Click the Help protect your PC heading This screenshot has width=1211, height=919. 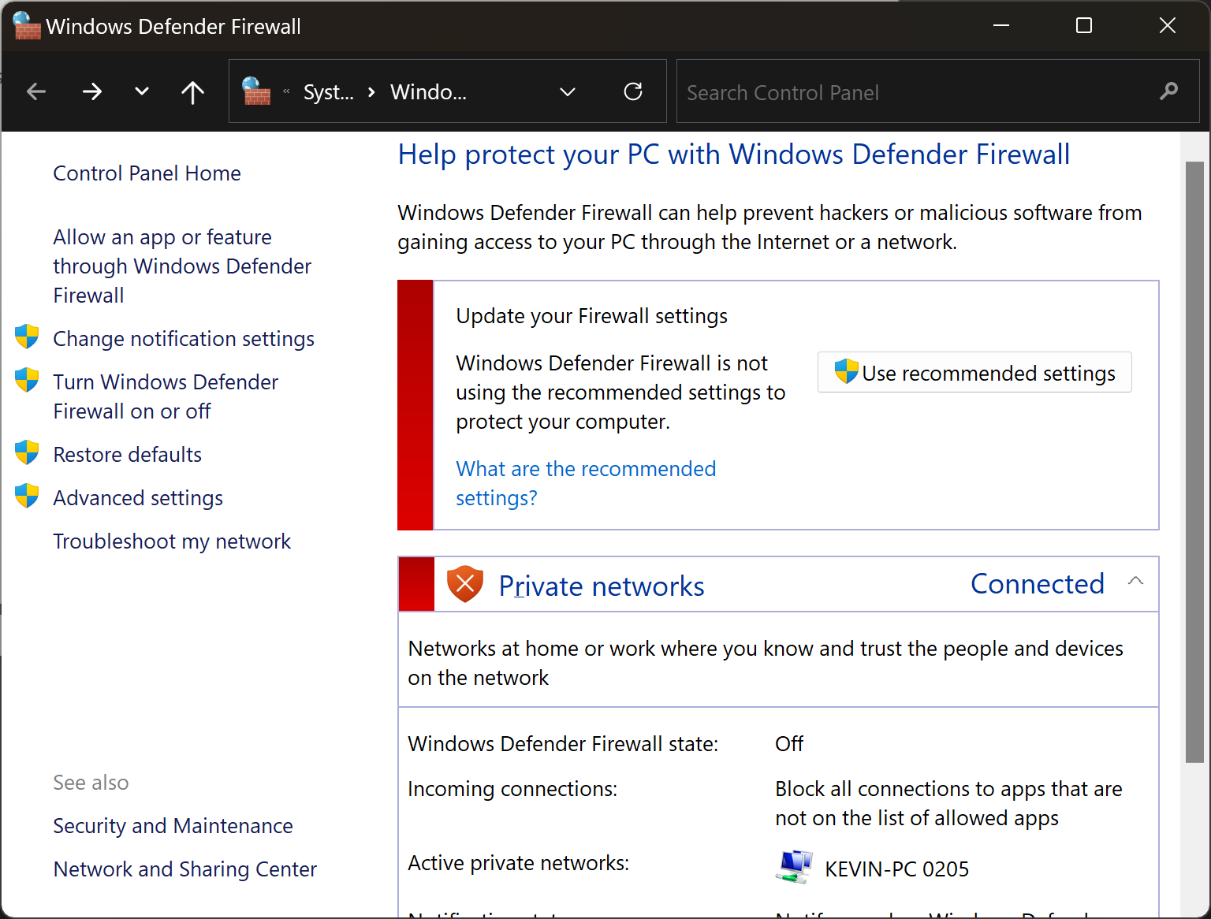(x=734, y=154)
